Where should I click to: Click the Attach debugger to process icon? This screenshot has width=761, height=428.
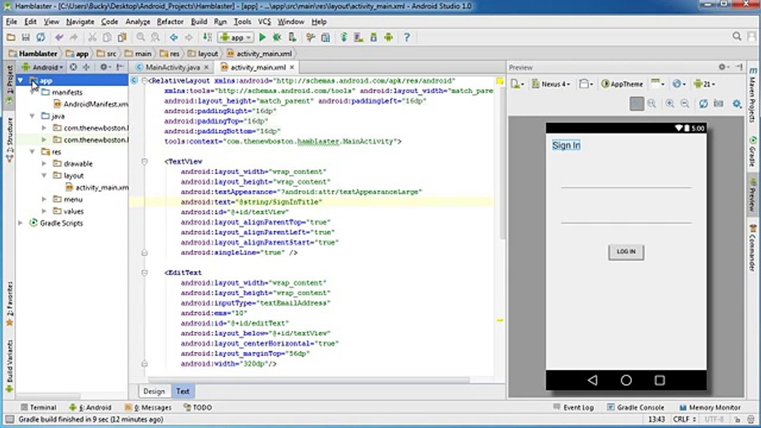pos(291,37)
